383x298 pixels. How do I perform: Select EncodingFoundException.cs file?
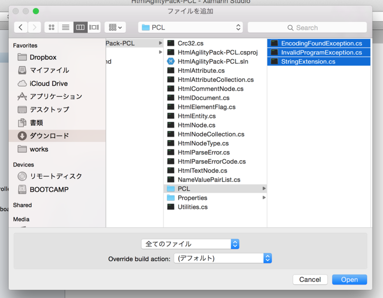click(319, 43)
